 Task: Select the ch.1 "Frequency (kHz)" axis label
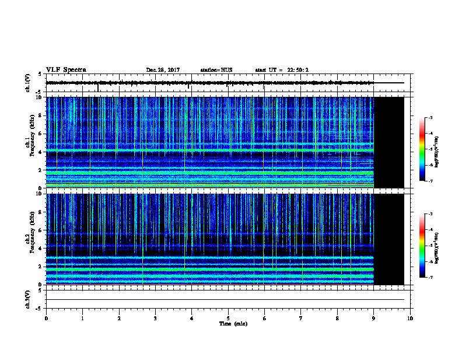point(32,135)
